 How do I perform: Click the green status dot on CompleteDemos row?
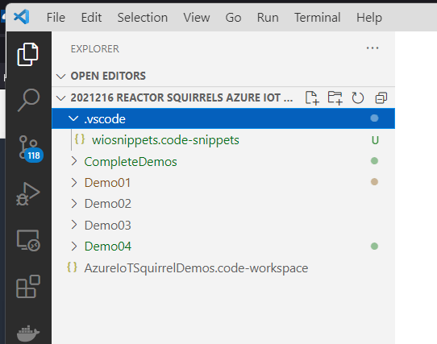[374, 160]
